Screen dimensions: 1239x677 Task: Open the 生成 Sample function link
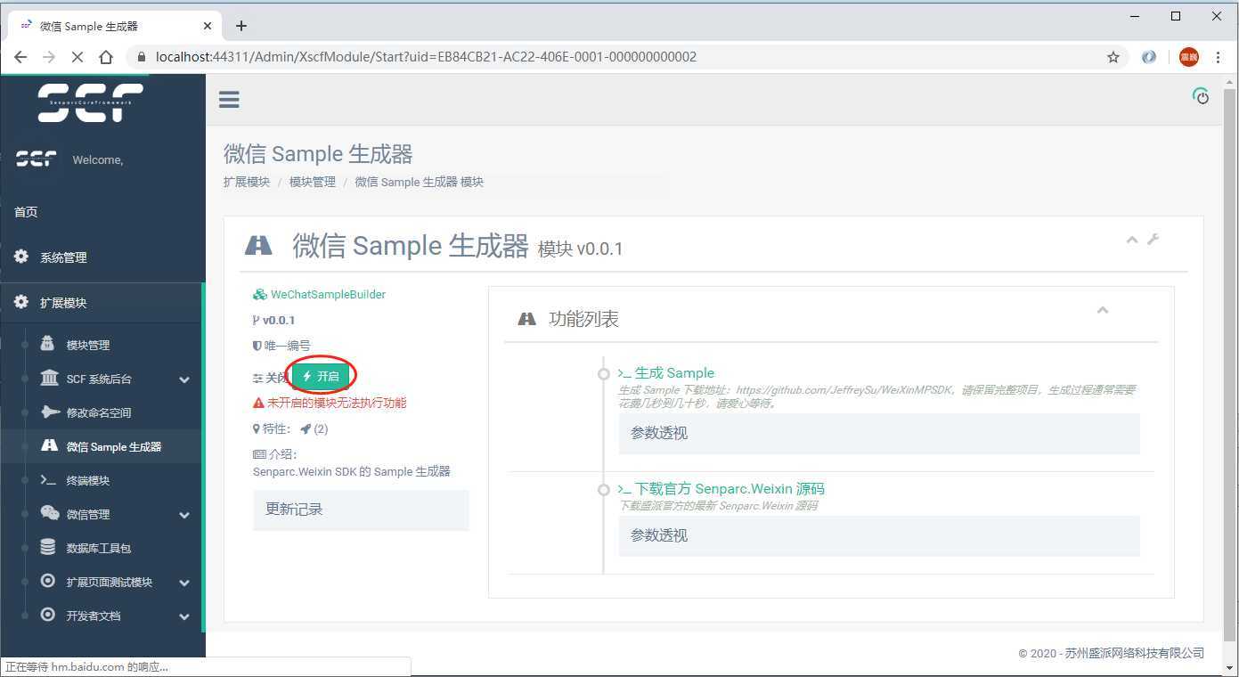point(666,372)
